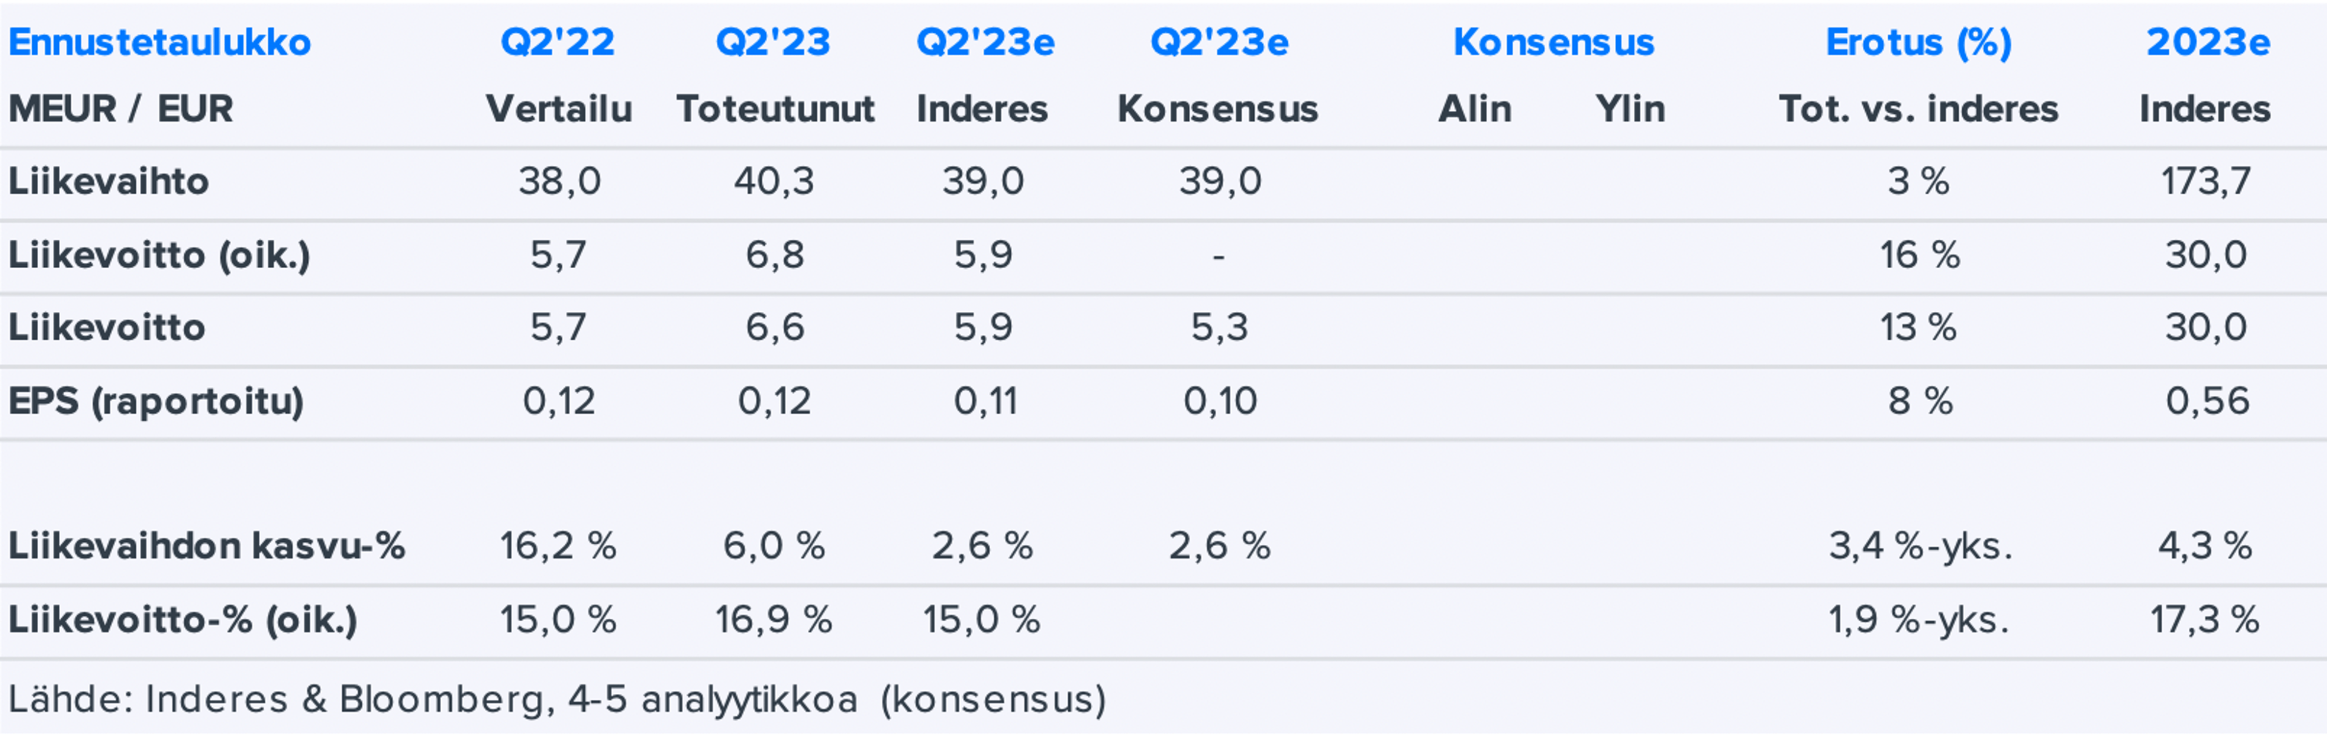Select the Q2'22 column header
Viewport: 2327px width, 735px height.
point(558,42)
